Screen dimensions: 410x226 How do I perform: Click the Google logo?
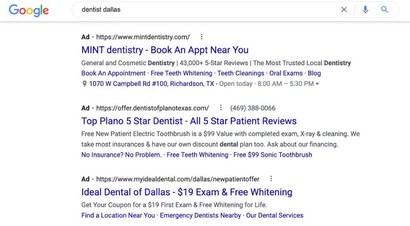tap(29, 10)
